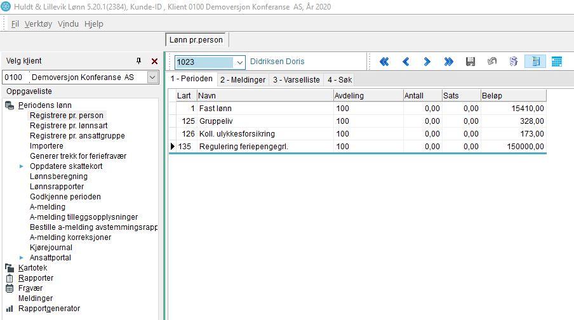Image resolution: width=574 pixels, height=320 pixels.
Task: Open the client selection dropdown
Action: point(152,77)
